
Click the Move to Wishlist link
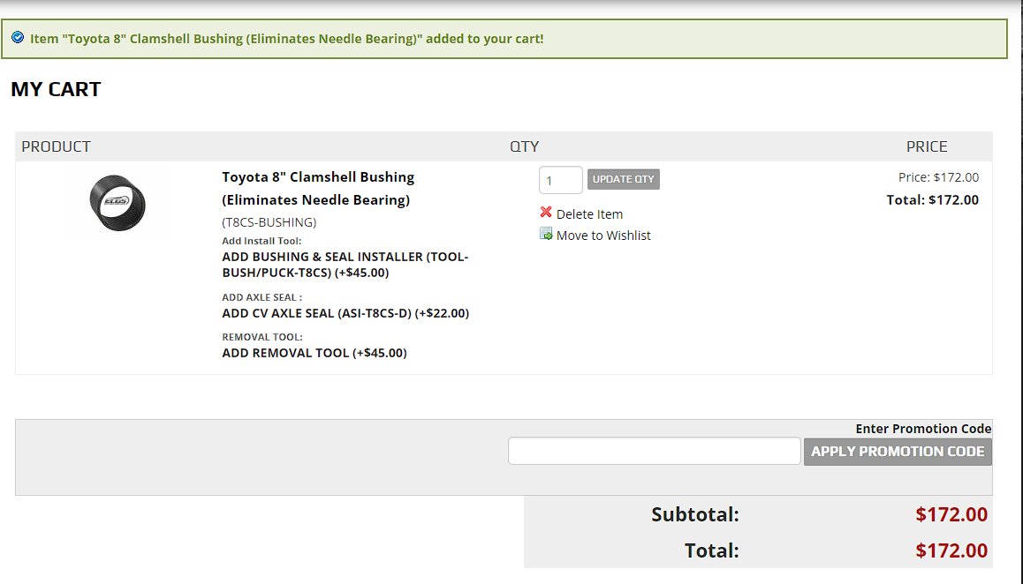coord(603,236)
